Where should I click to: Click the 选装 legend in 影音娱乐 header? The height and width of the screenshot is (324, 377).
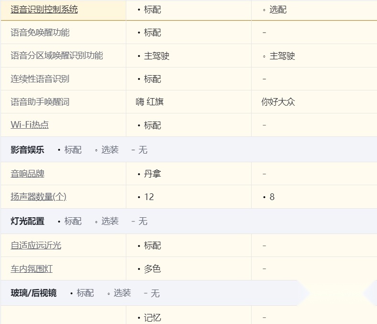[110, 150]
